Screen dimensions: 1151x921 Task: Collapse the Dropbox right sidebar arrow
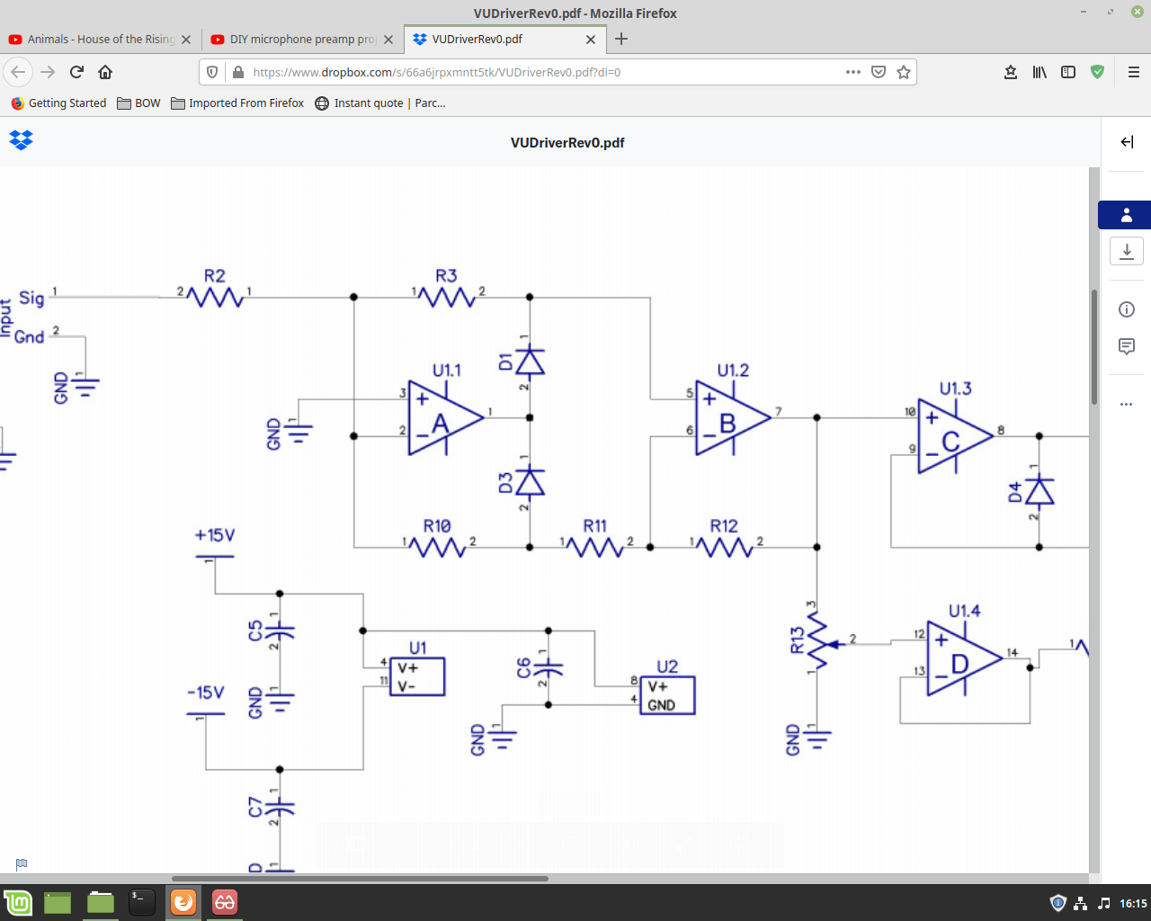(x=1127, y=142)
